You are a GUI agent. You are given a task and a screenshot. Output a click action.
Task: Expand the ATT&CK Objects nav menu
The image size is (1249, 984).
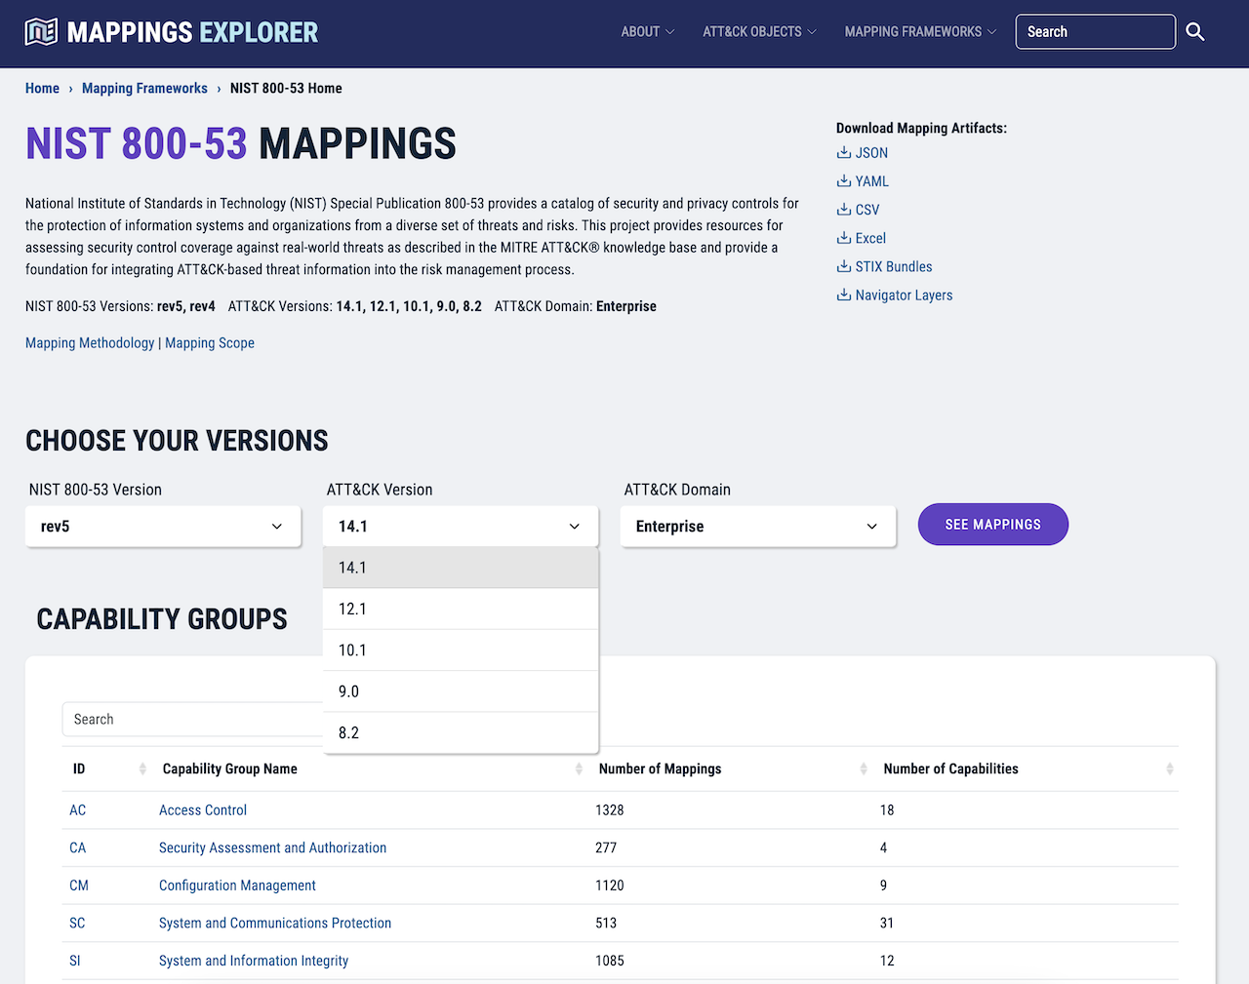tap(759, 32)
